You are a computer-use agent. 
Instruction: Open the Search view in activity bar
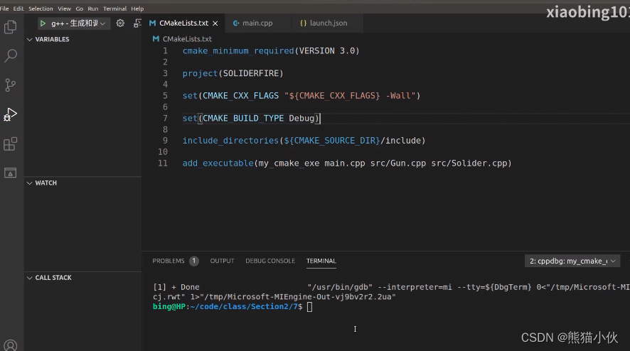click(x=11, y=55)
